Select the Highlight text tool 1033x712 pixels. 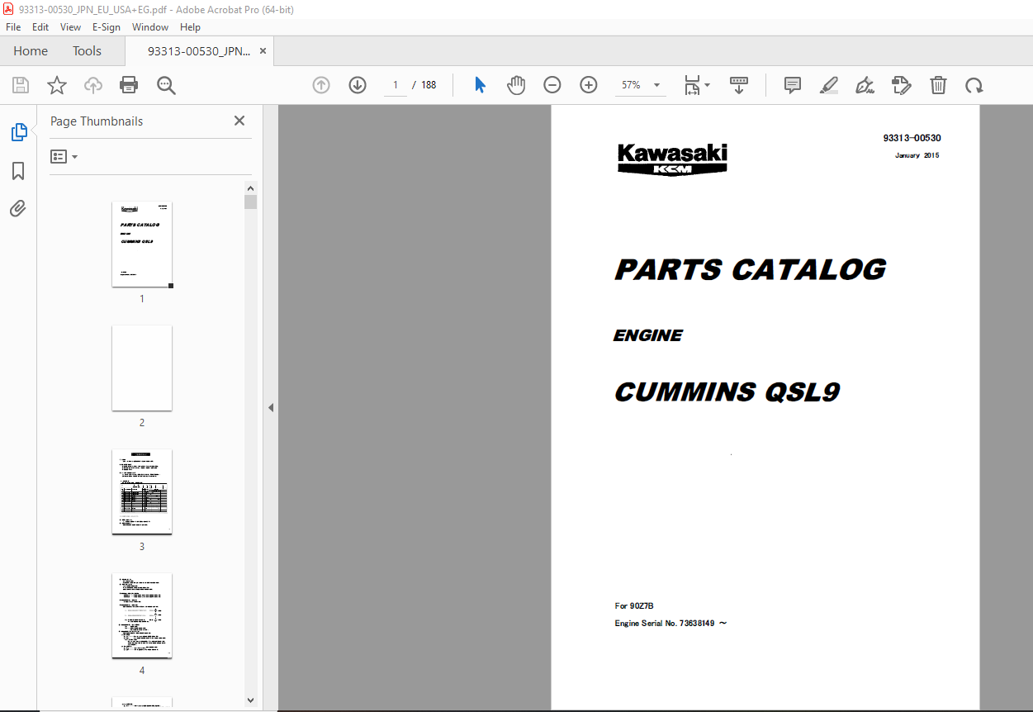click(829, 85)
